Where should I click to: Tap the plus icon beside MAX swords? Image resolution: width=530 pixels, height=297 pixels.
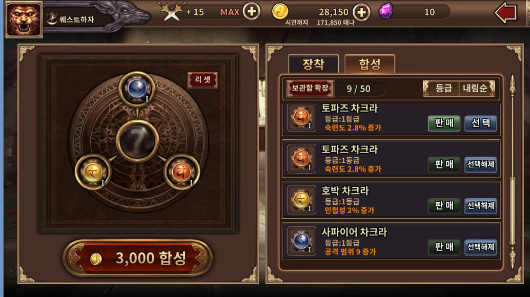pyautogui.click(x=252, y=11)
